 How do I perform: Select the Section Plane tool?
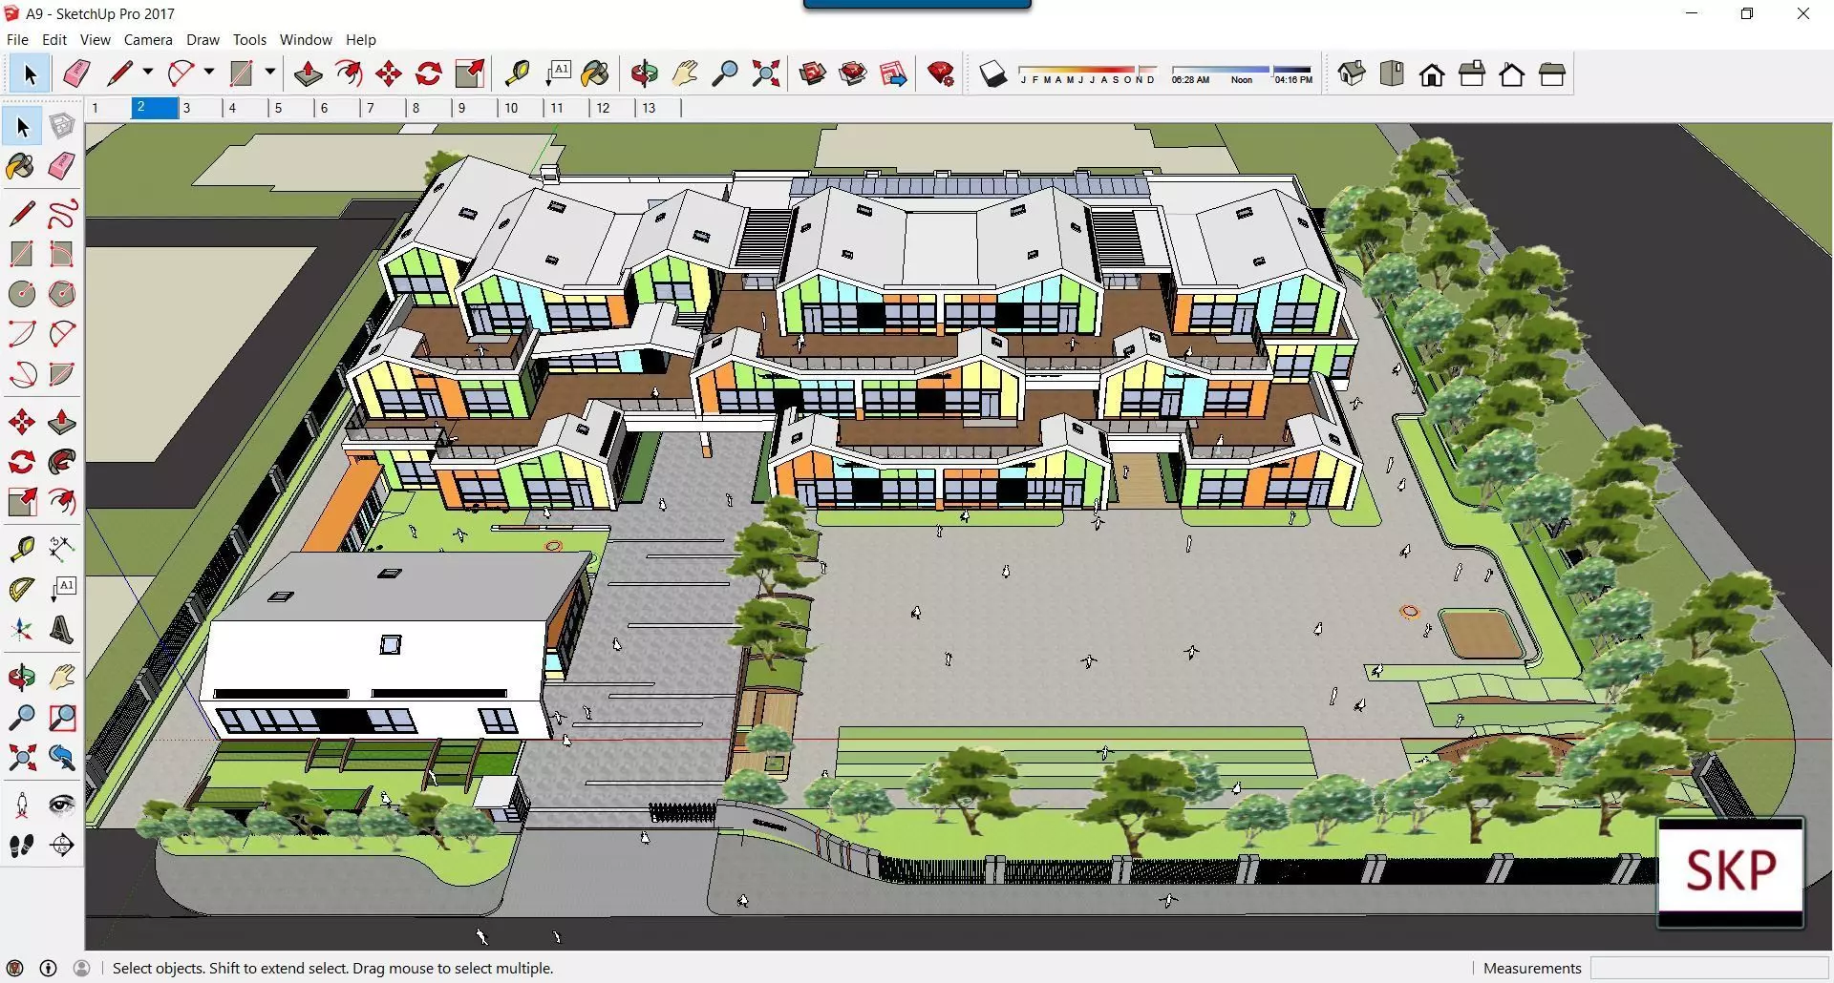click(62, 846)
